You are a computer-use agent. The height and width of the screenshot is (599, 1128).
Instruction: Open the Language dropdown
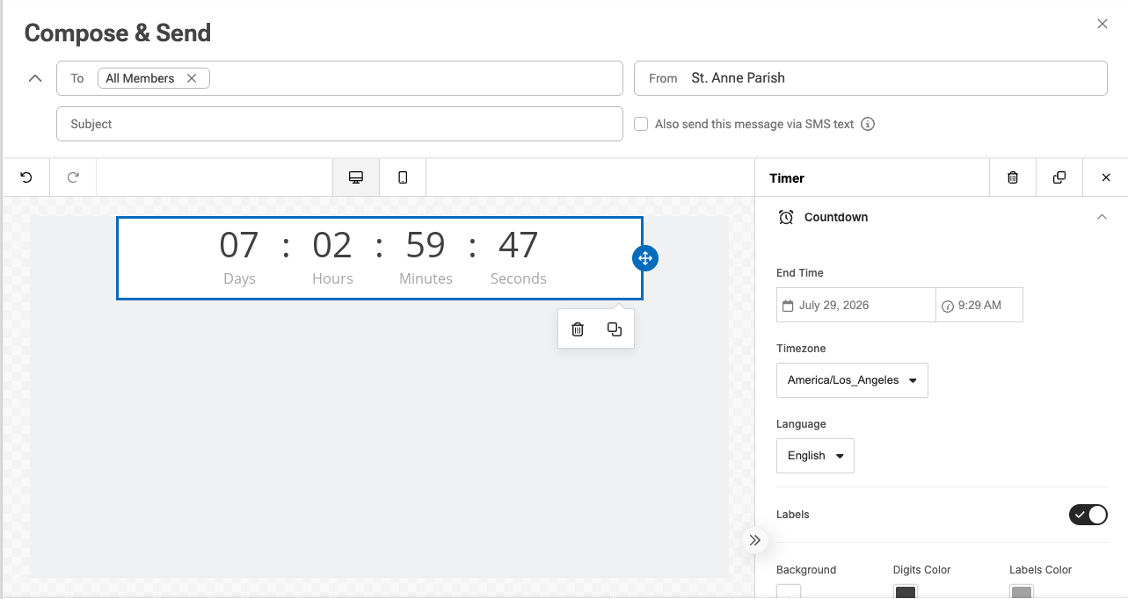coord(815,456)
